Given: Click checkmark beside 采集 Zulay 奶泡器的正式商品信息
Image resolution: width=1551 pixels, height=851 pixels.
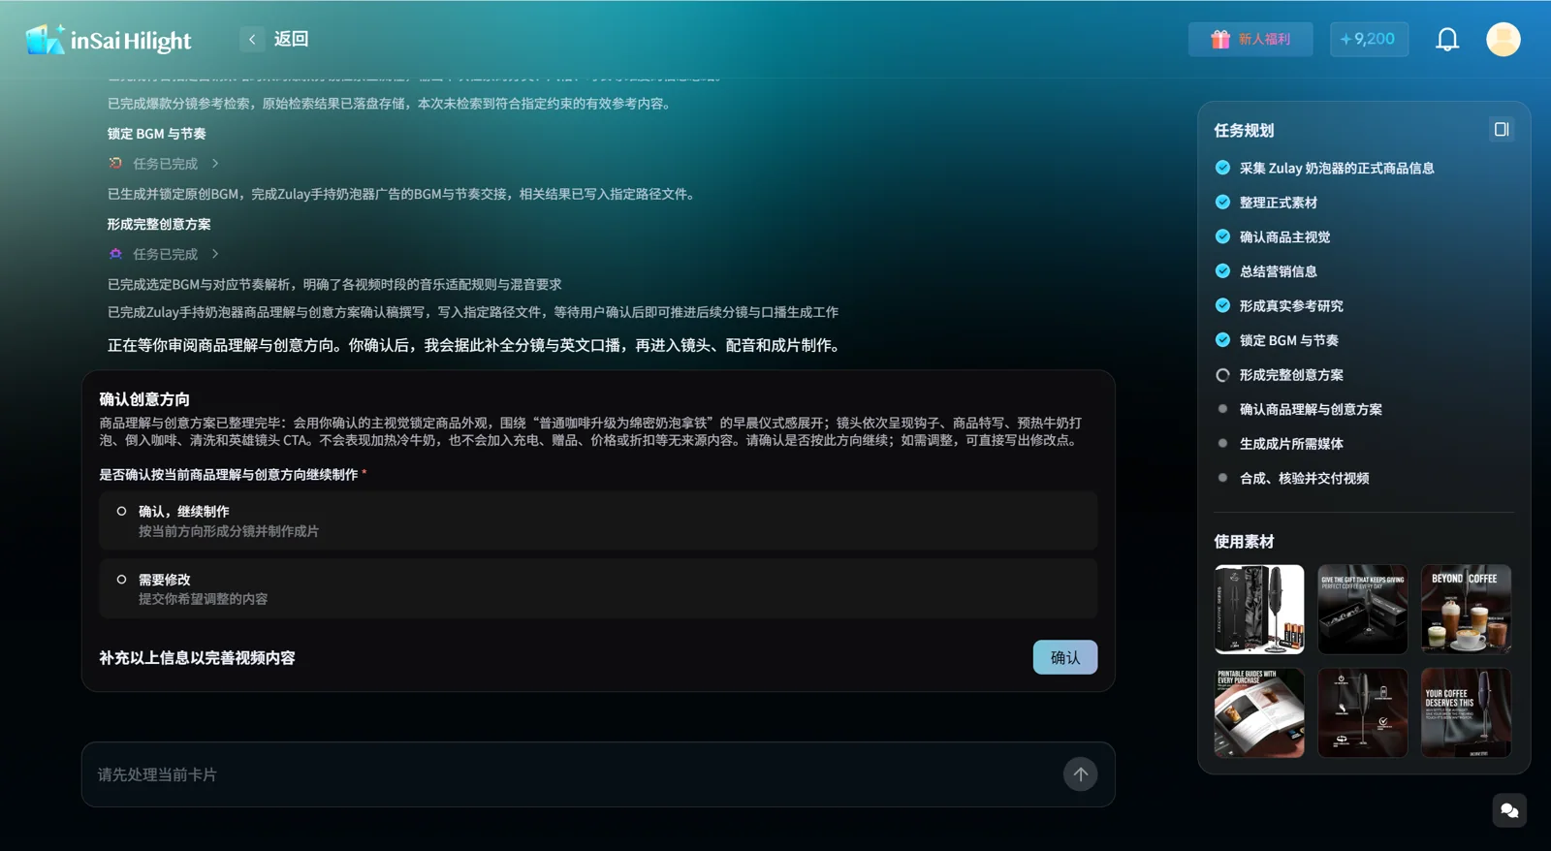Looking at the screenshot, I should (x=1222, y=168).
